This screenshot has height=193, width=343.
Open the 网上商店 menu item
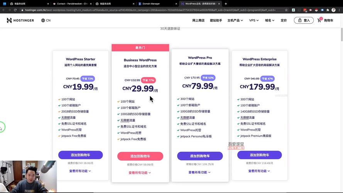pos(198,20)
